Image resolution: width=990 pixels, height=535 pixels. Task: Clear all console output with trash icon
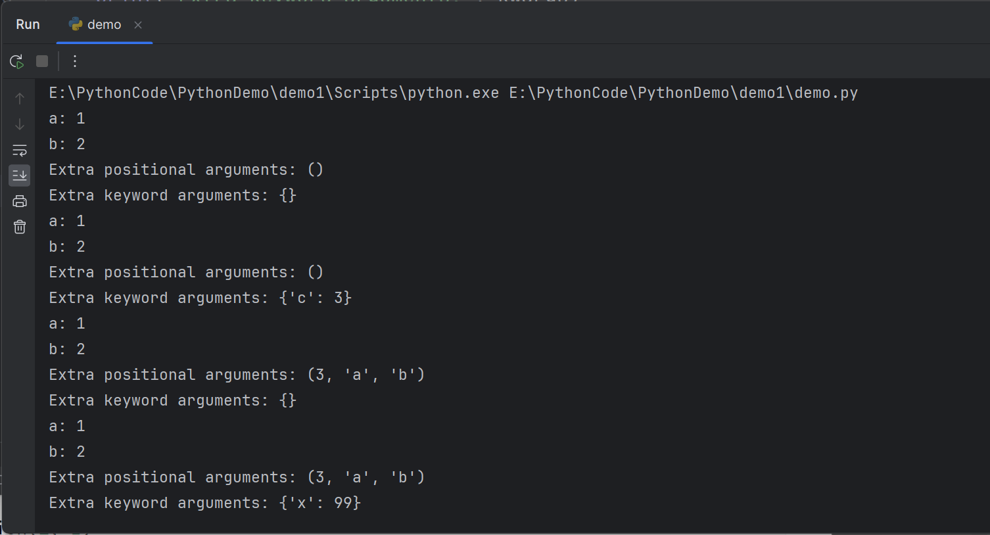click(20, 227)
